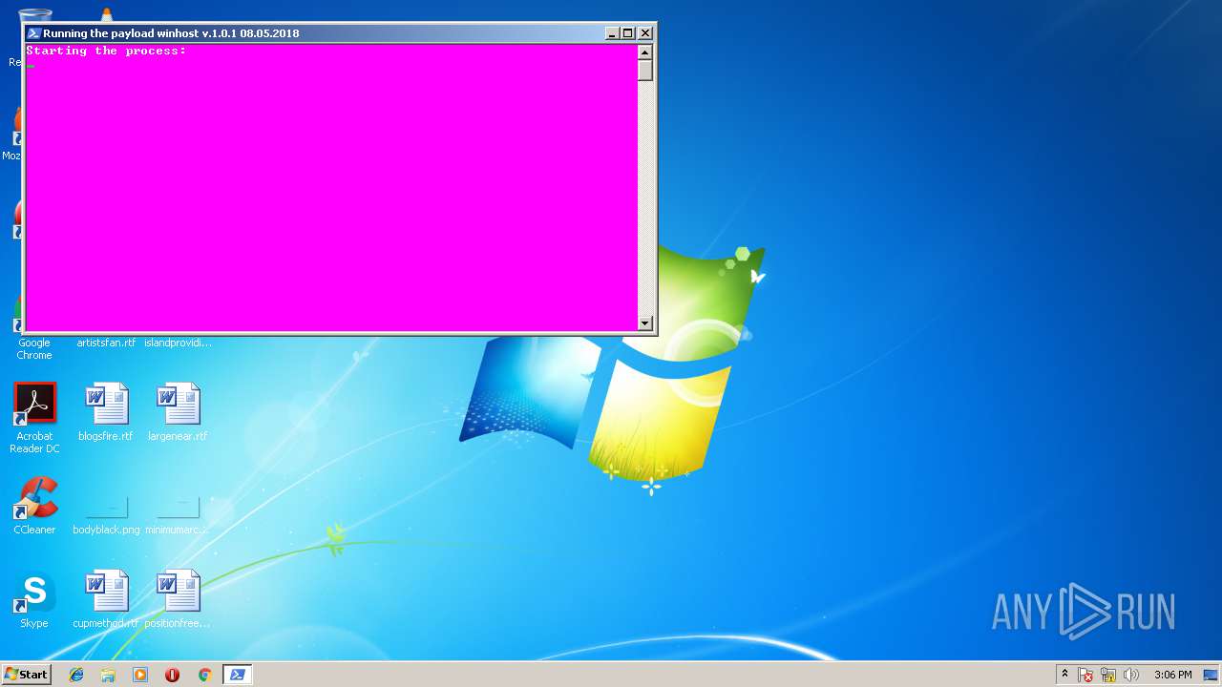Select the artistsfan.rtf file label
This screenshot has width=1222, height=687.
pyautogui.click(x=106, y=343)
